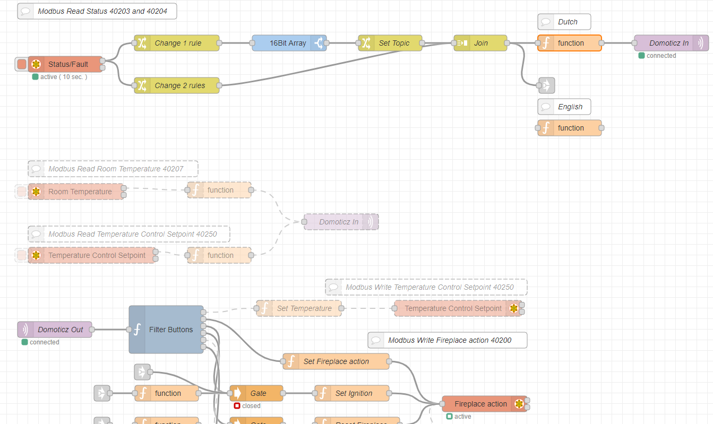Select the Change 2 rules node label
Screen dimensions: 713x424
click(x=180, y=85)
